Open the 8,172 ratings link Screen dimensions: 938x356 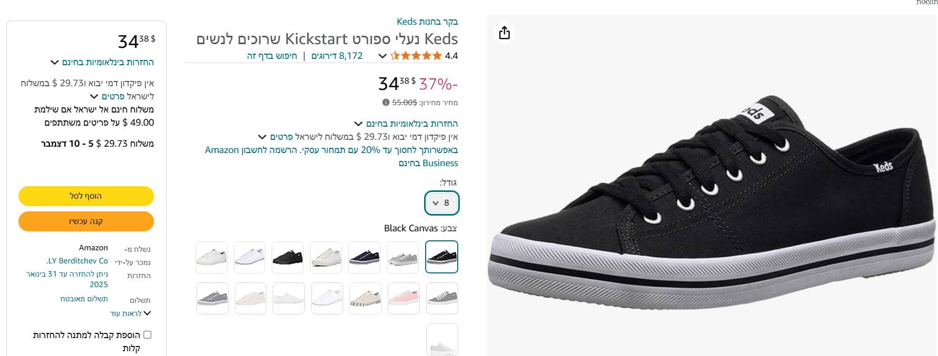tap(337, 56)
